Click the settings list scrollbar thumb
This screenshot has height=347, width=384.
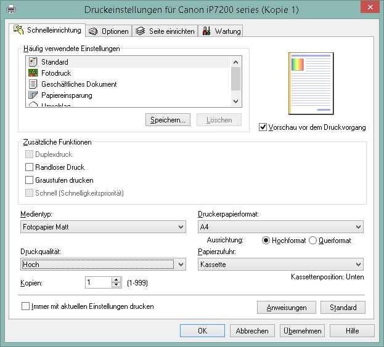235,79
